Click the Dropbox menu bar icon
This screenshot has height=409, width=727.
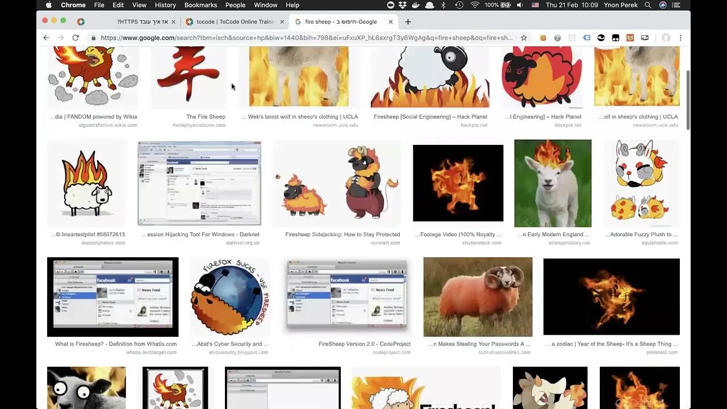coord(403,5)
